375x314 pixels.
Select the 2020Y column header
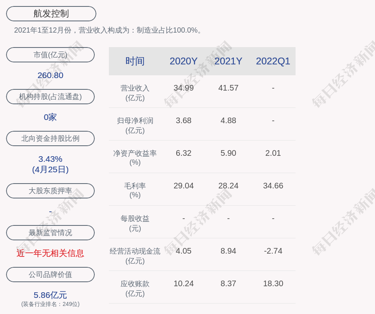(x=183, y=61)
